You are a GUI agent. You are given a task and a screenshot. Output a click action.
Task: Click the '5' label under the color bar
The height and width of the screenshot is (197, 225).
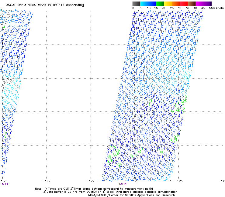(x=140, y=8)
